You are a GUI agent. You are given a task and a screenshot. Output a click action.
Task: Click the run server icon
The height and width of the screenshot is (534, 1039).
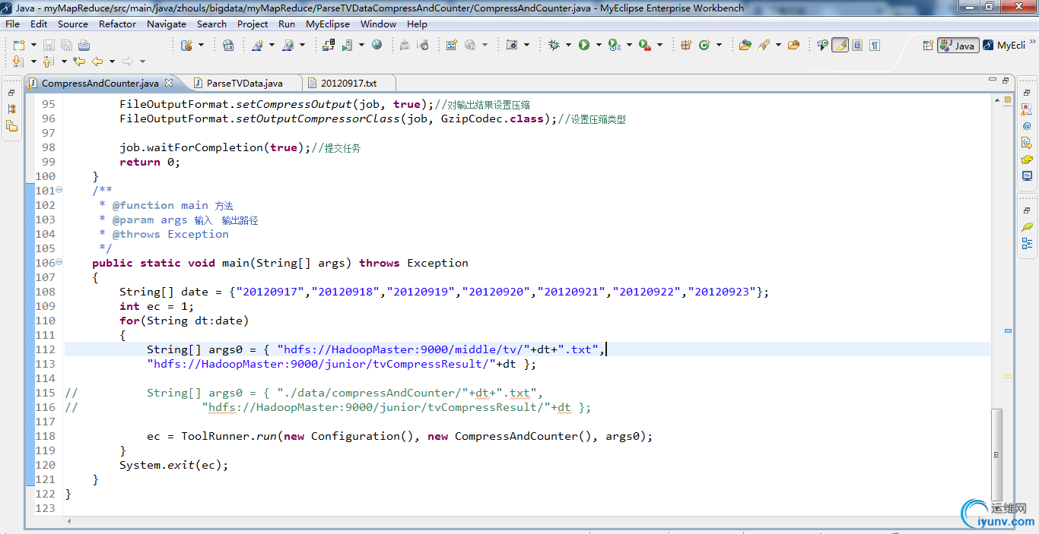pyautogui.click(x=347, y=46)
